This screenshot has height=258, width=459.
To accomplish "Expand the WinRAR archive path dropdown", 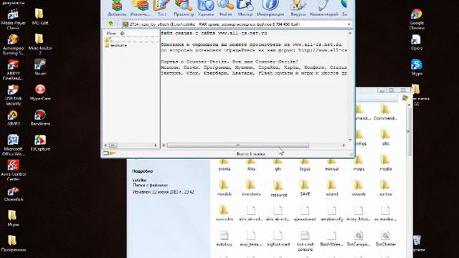I will tap(349, 24).
